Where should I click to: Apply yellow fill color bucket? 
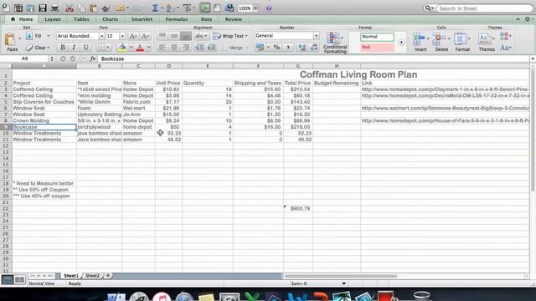[x=122, y=48]
